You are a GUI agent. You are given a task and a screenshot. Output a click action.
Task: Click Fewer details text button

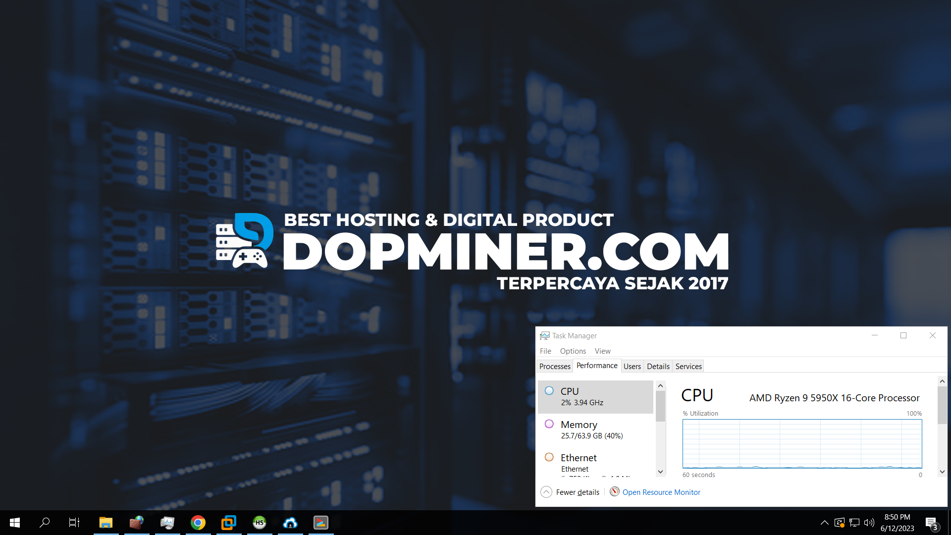pos(578,492)
